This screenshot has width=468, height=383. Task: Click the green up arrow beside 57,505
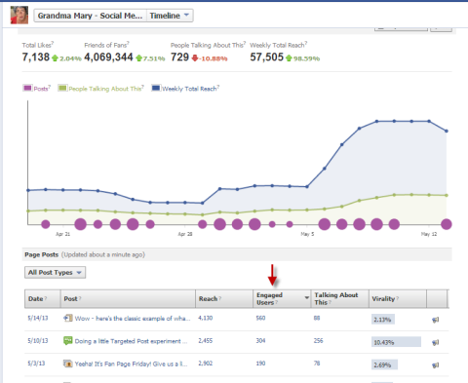tap(289, 58)
